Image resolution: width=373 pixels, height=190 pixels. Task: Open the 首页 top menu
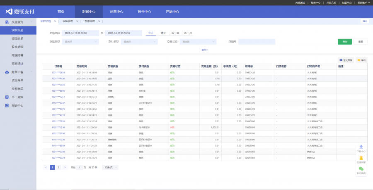click(x=61, y=12)
